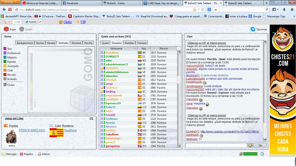This screenshot has height=166, width=296.
Task: Click the Mexico flag in the freddy5 row
Action: pos(140,130)
